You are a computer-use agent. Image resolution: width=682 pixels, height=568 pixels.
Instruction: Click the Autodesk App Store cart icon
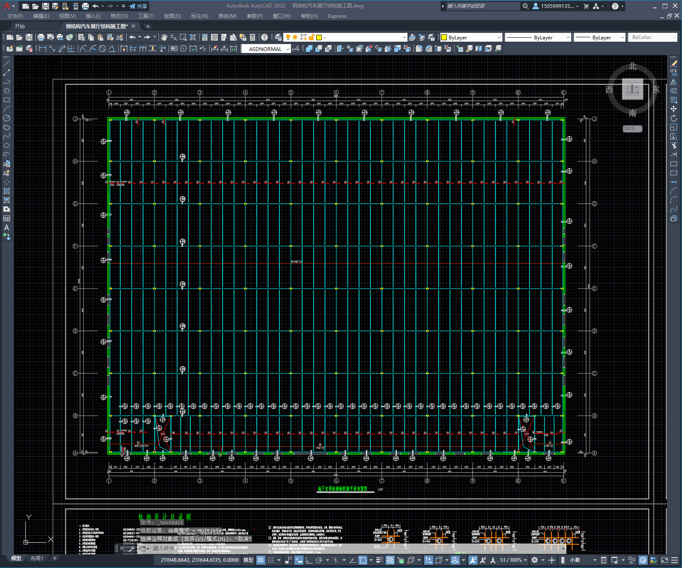pos(586,6)
